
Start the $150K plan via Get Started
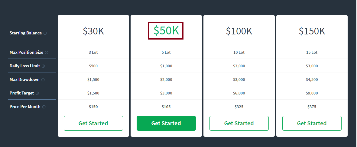coord(312,123)
